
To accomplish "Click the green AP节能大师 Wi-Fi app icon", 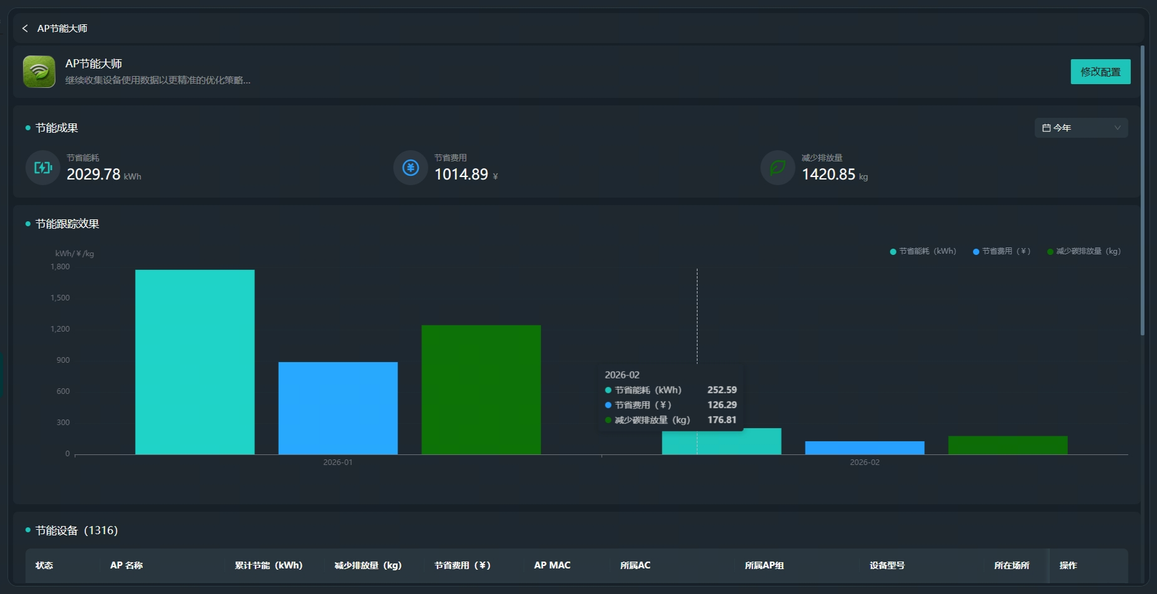I will pyautogui.click(x=39, y=72).
